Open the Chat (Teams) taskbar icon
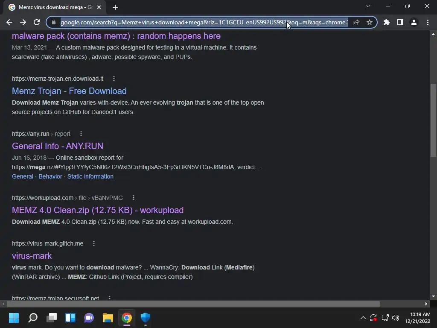This screenshot has width=437, height=328. 89,318
